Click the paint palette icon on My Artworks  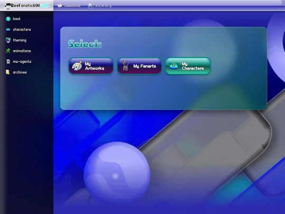77,66
